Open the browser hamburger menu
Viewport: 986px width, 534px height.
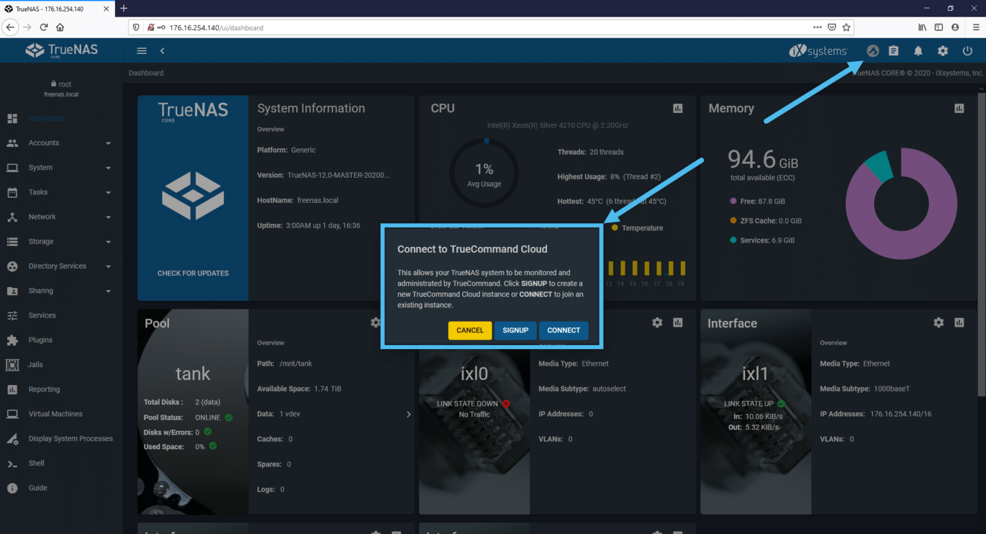pyautogui.click(x=976, y=28)
